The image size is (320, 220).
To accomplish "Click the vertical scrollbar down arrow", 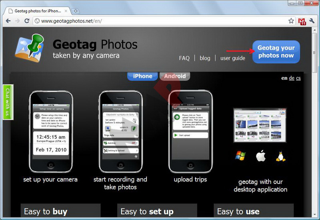I will coord(315,214).
